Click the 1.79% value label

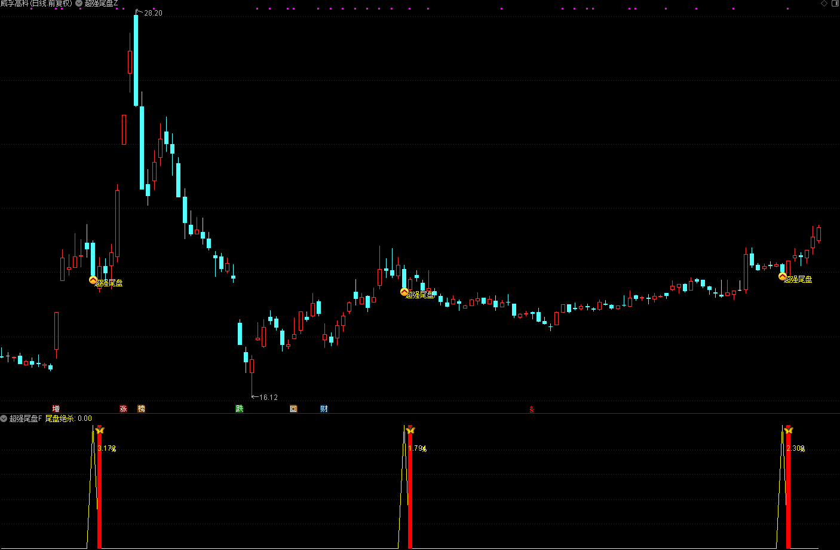point(417,448)
